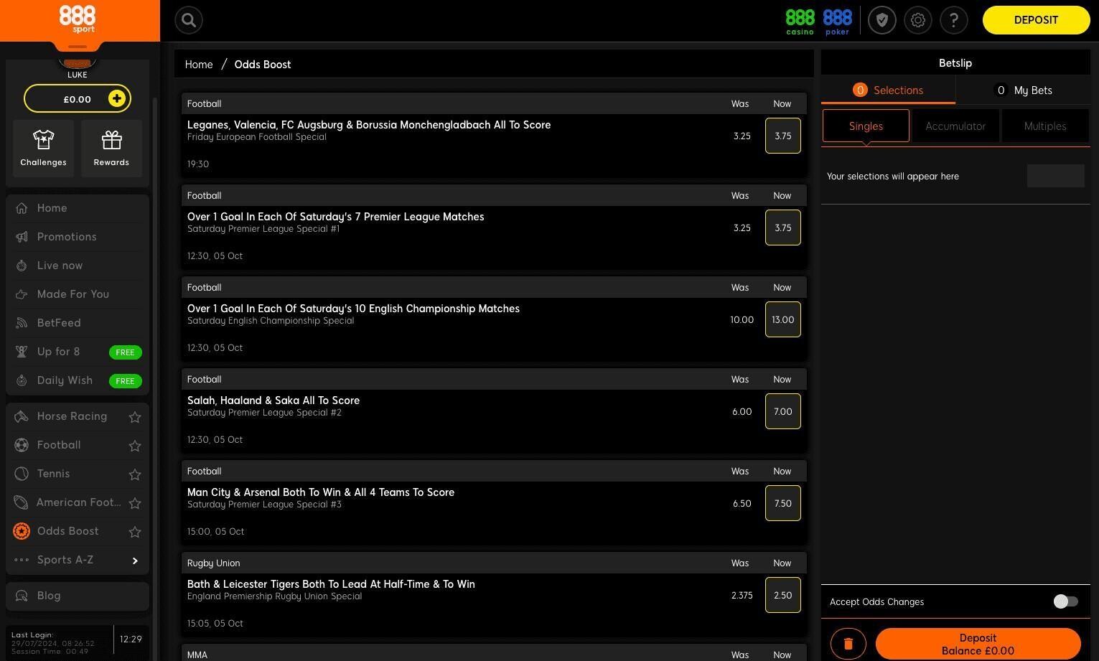Viewport: 1099px width, 661px height.
Task: Open 888 poker logo link
Action: [837, 22]
